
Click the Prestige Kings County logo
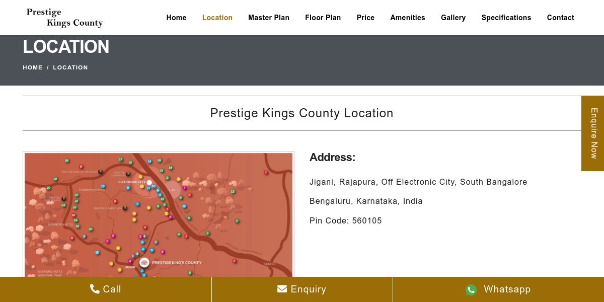[x=64, y=18]
